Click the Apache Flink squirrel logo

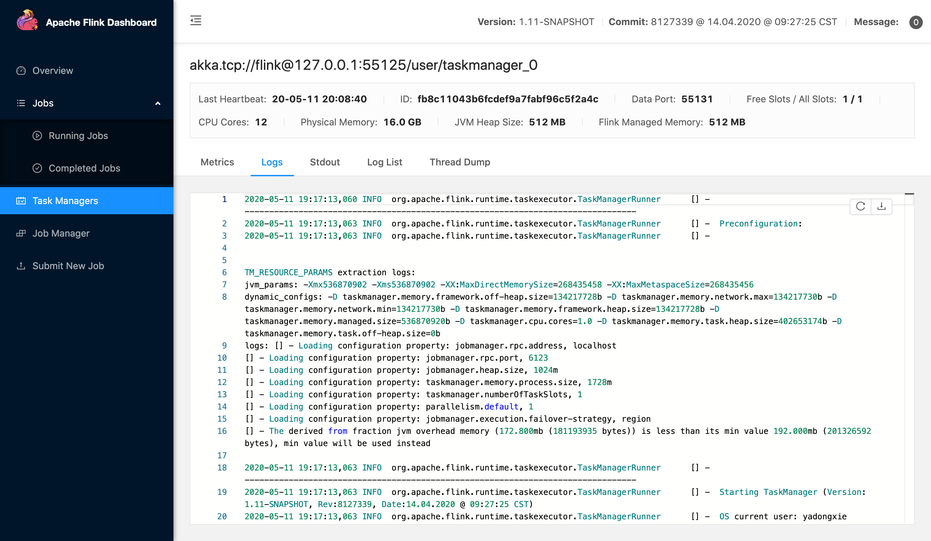pos(27,21)
